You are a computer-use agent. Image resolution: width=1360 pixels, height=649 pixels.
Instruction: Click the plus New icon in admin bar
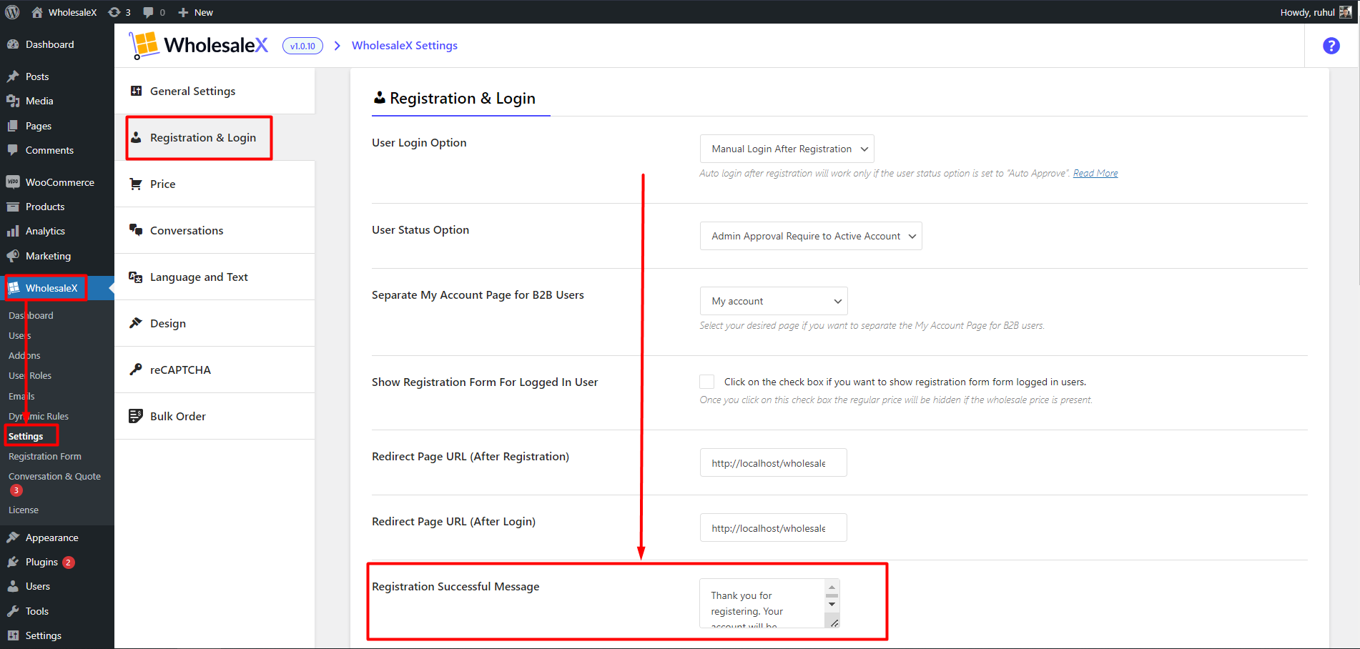click(183, 12)
